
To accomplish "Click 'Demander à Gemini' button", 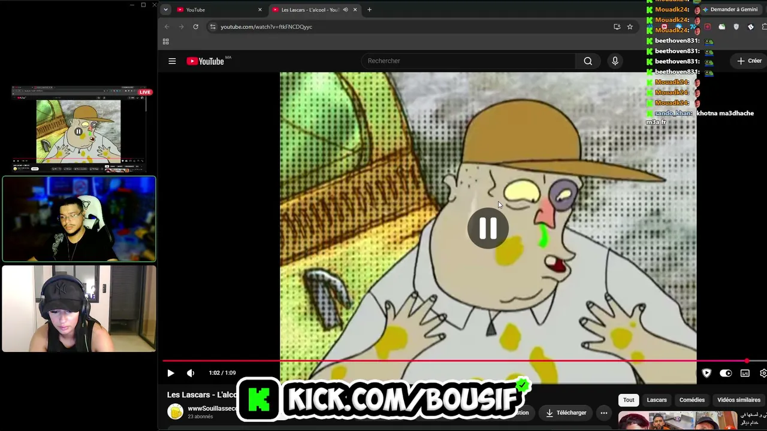I will [x=730, y=10].
